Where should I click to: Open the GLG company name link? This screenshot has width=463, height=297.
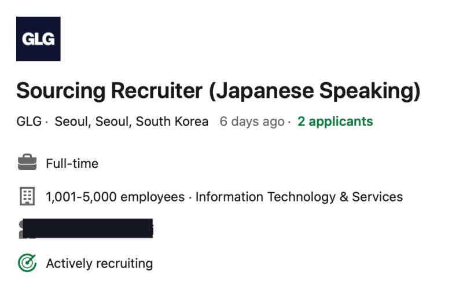29,122
